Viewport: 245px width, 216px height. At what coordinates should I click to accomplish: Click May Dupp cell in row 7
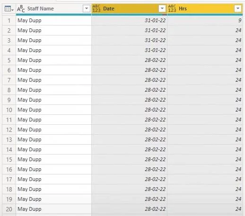click(53, 80)
